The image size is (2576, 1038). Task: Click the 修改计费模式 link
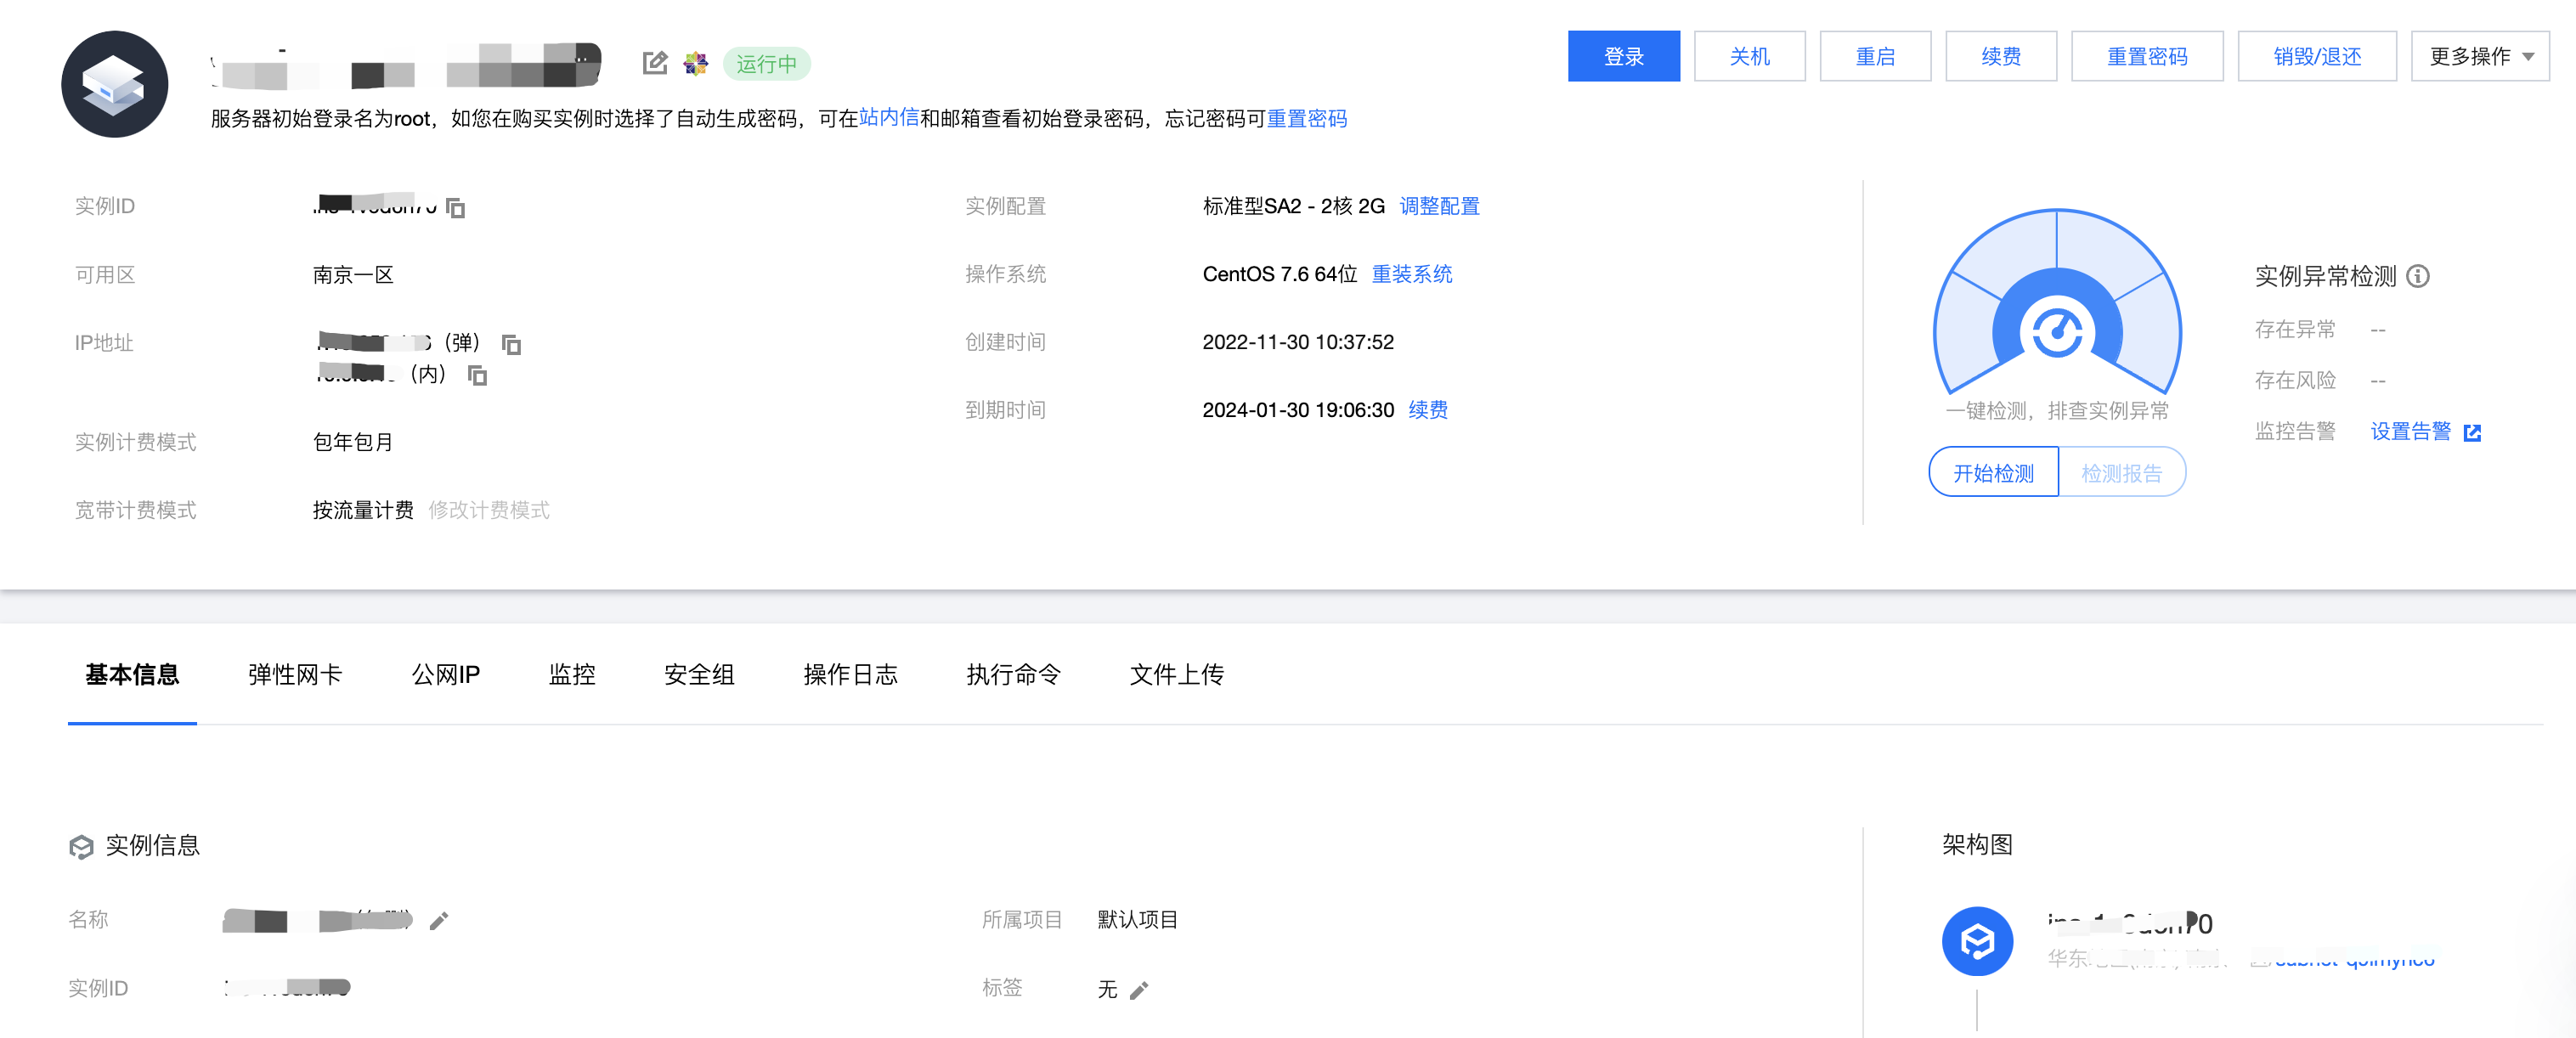point(489,510)
